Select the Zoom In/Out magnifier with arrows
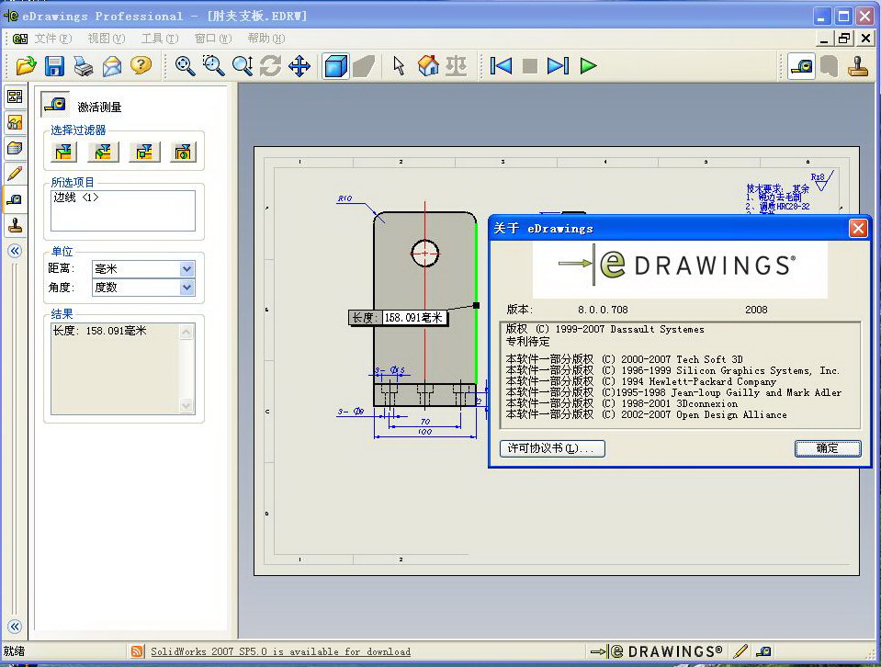This screenshot has height=667, width=881. tap(243, 66)
